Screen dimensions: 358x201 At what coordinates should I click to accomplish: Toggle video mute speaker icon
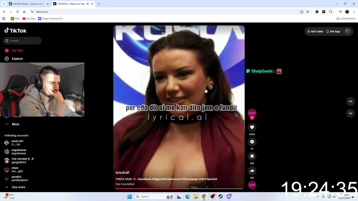(119, 31)
